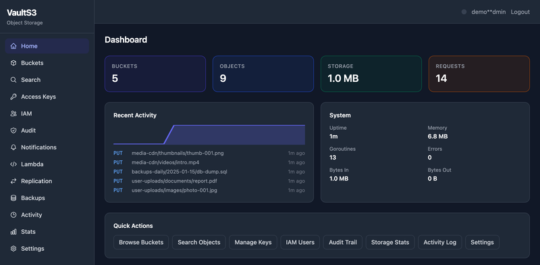540x265 pixels.
Task: Click the Uptime value 1m
Action: [333, 137]
